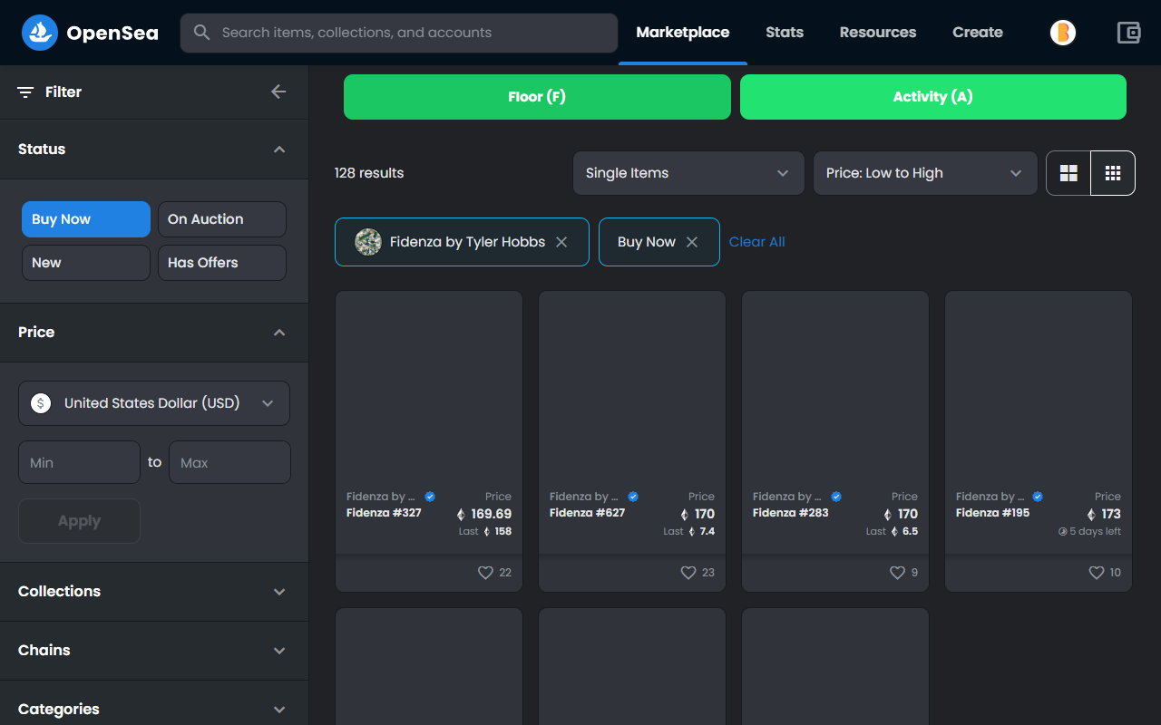Toggle Buy Now status filter
Image resolution: width=1161 pixels, height=725 pixels.
coord(86,219)
